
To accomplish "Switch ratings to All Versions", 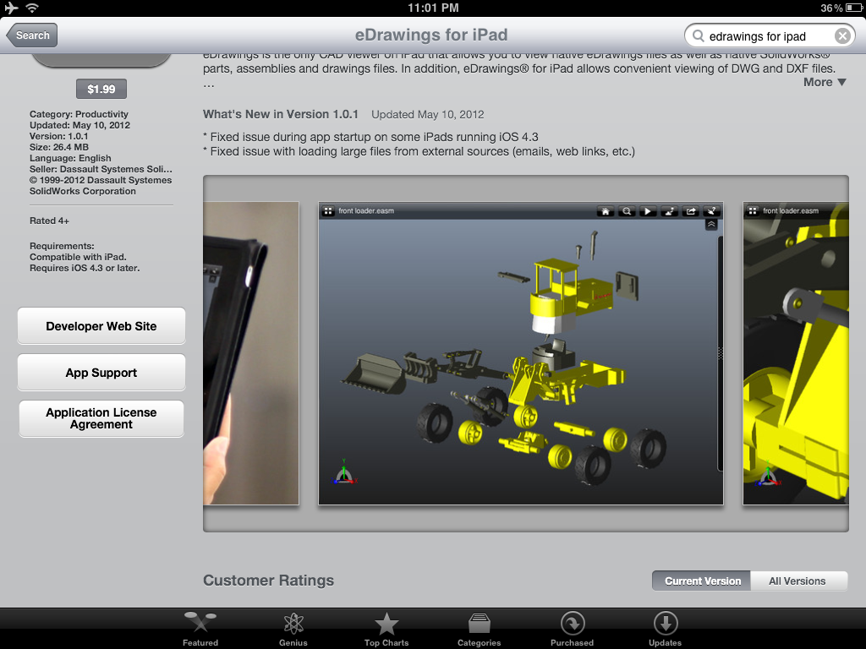I will (798, 581).
